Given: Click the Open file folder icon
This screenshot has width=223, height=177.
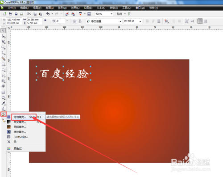Looking at the screenshot, I should coord(10,14).
